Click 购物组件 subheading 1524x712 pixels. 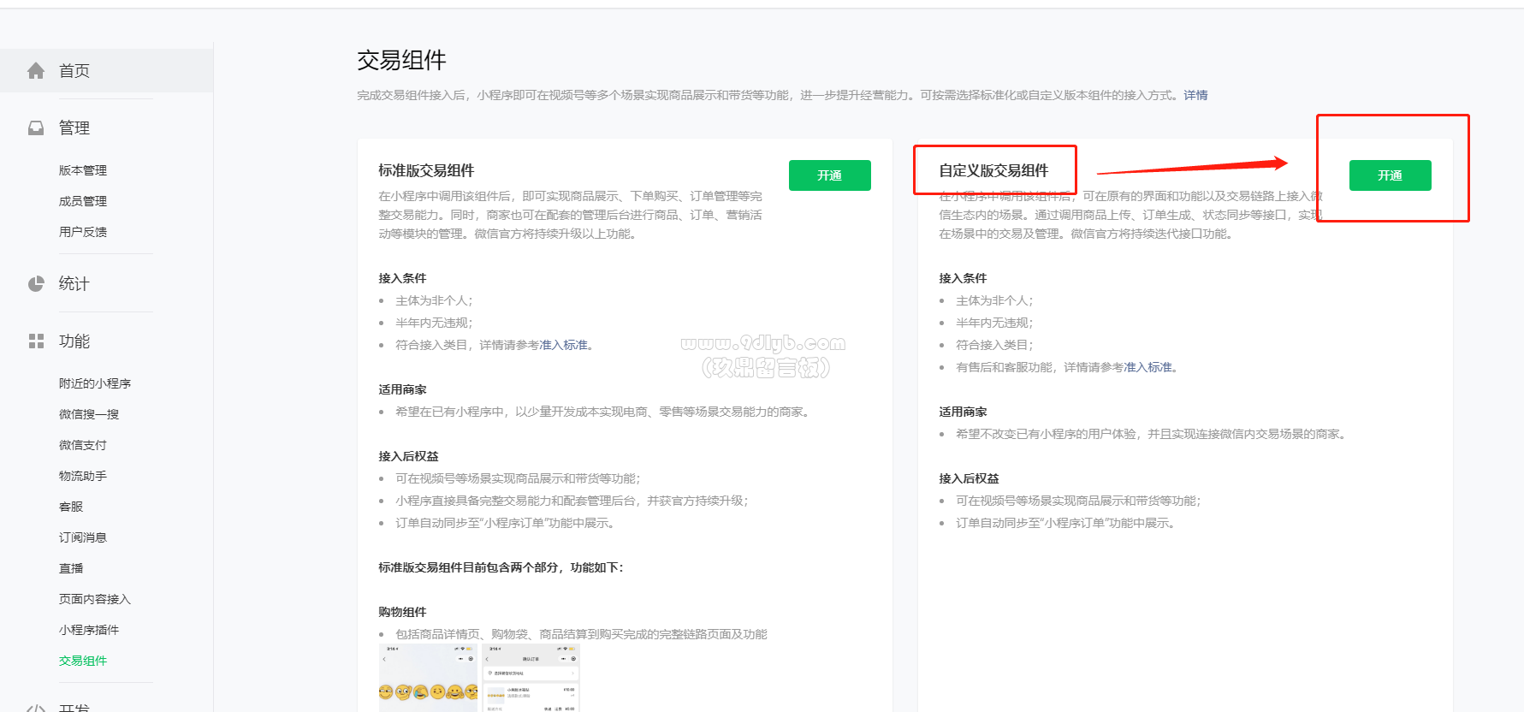coord(402,612)
